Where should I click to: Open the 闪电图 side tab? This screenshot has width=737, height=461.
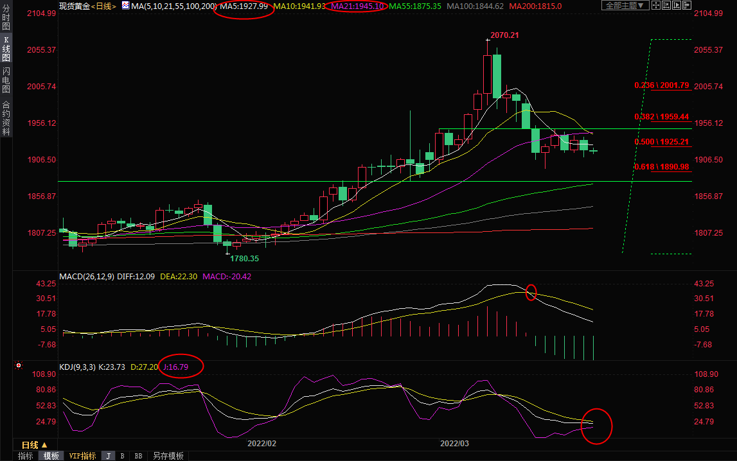tap(6, 80)
